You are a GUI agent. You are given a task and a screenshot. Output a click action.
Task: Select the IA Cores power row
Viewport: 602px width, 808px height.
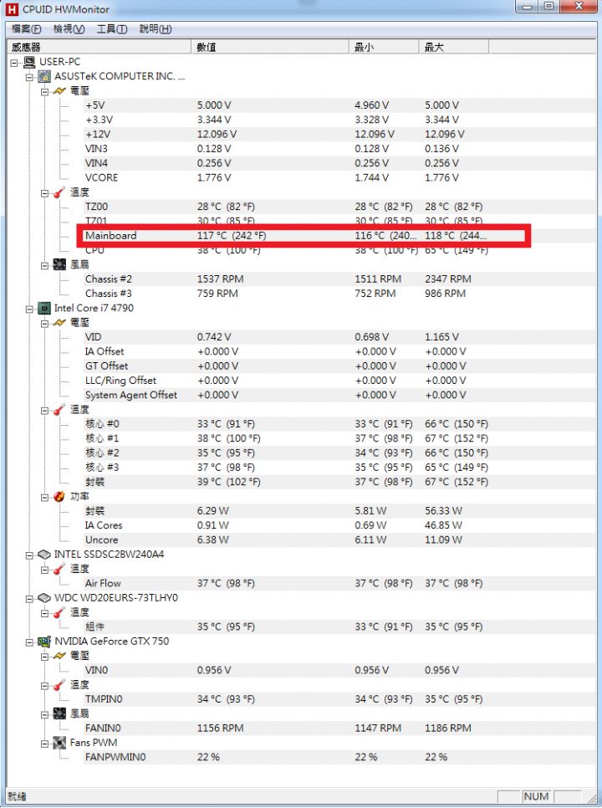(339, 525)
